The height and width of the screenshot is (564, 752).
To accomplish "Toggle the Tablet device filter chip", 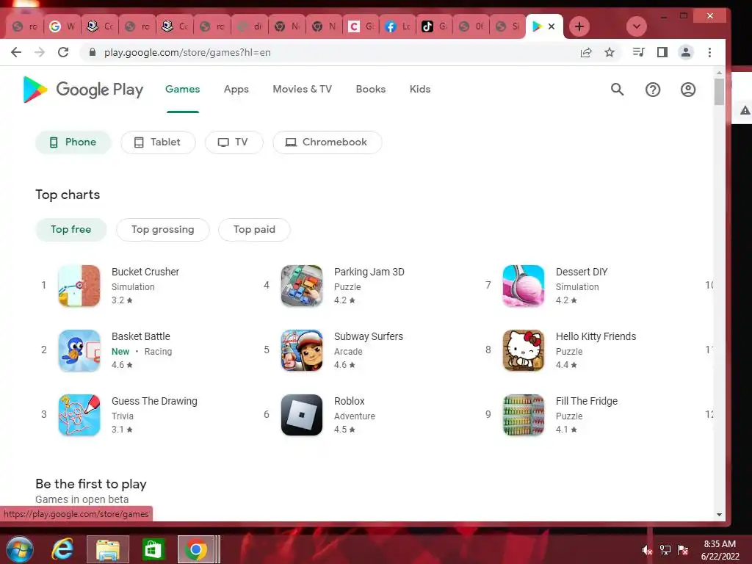I will click(159, 142).
